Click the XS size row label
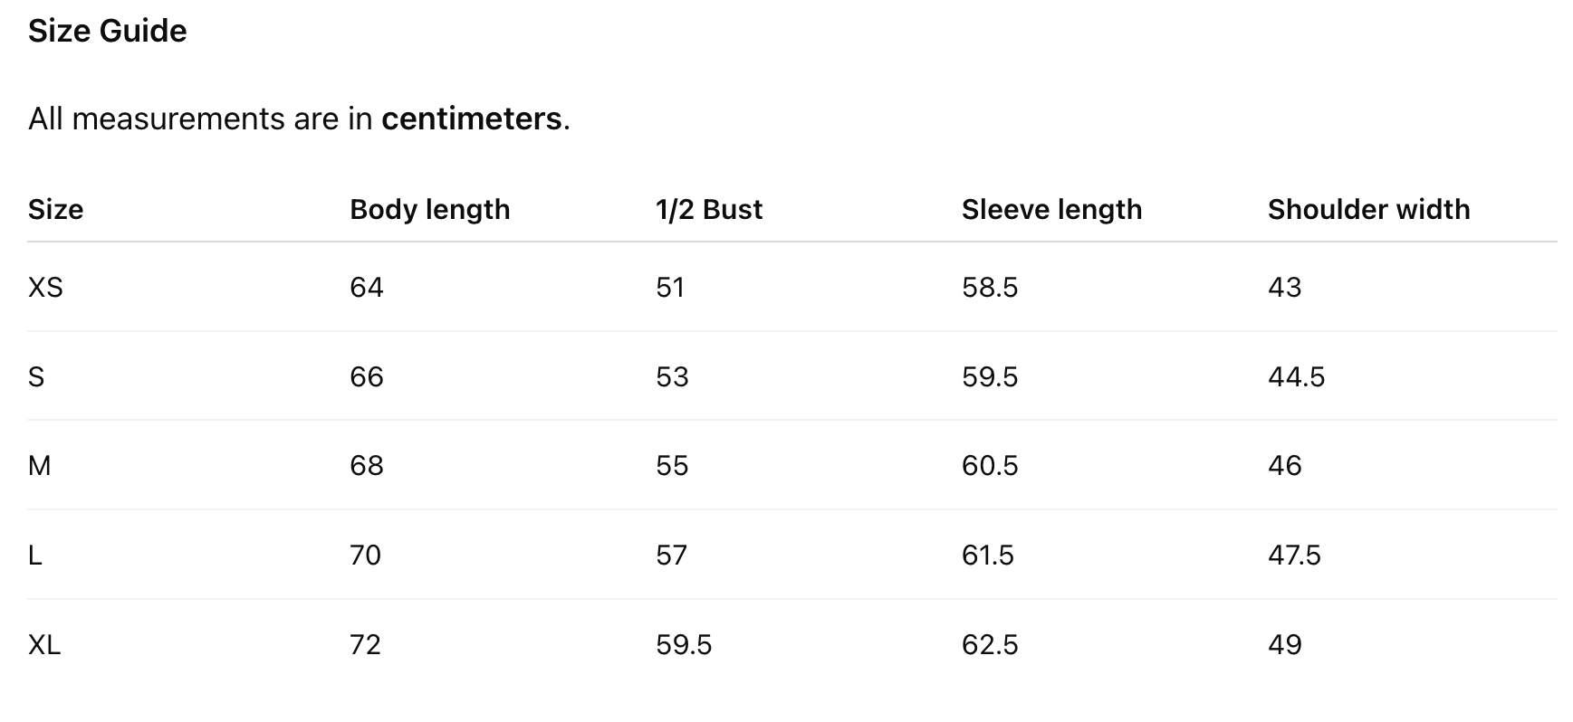 click(45, 287)
